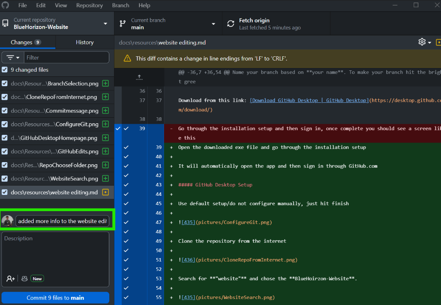Click the added-file icon for ConfigureGit.png
The image size is (441, 305).
(105, 124)
